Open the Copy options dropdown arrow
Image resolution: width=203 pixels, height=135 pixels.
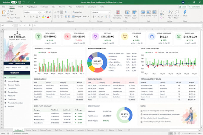(15, 15)
